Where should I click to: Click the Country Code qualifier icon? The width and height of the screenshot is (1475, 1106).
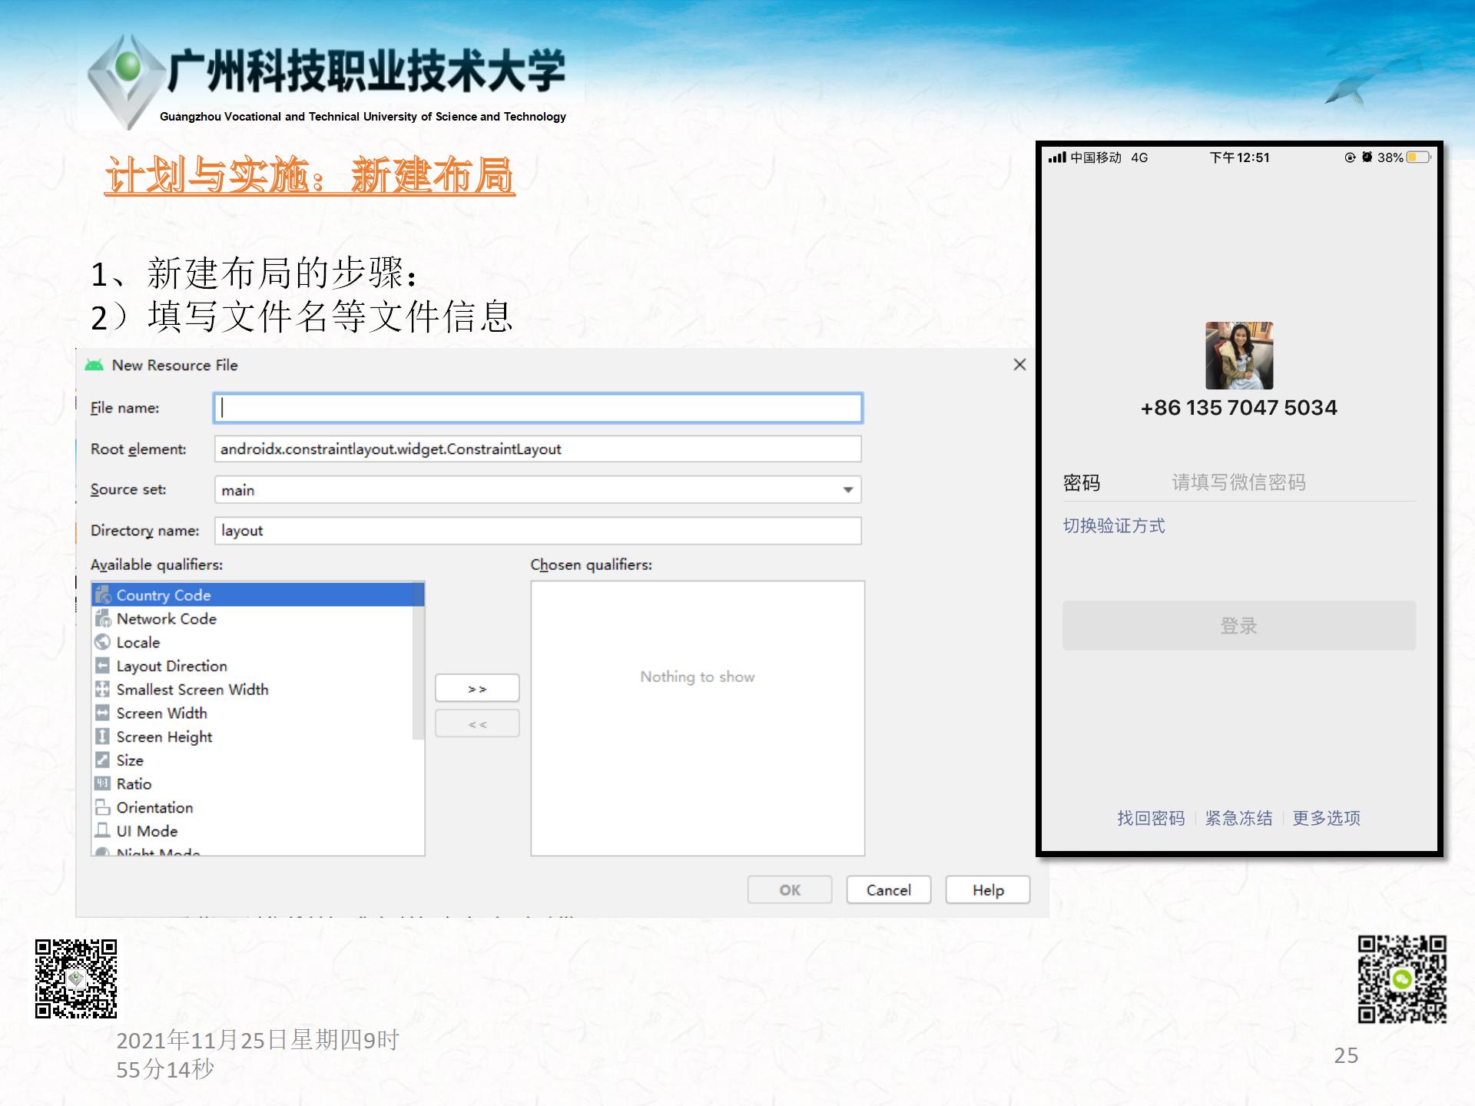[x=103, y=595]
